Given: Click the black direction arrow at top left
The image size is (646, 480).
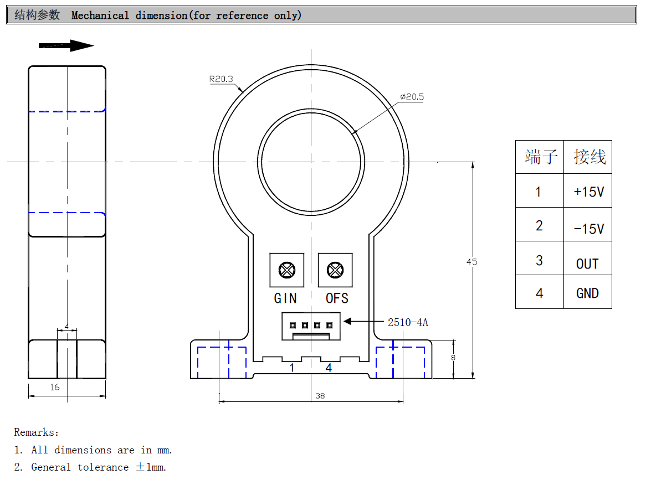Looking at the screenshot, I should click(66, 46).
